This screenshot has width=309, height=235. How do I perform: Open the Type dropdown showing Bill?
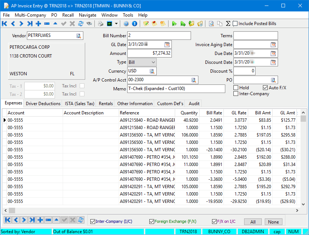click(x=142, y=62)
